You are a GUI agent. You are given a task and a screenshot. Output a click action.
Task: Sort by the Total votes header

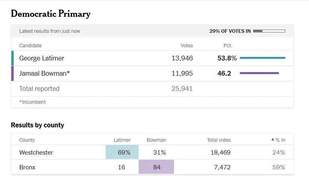[x=219, y=140]
